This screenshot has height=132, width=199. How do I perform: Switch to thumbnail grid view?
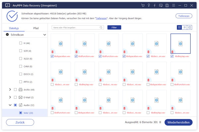point(179,28)
